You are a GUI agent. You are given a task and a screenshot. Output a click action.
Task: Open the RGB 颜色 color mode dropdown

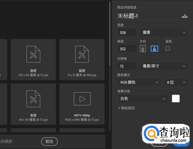(139, 82)
